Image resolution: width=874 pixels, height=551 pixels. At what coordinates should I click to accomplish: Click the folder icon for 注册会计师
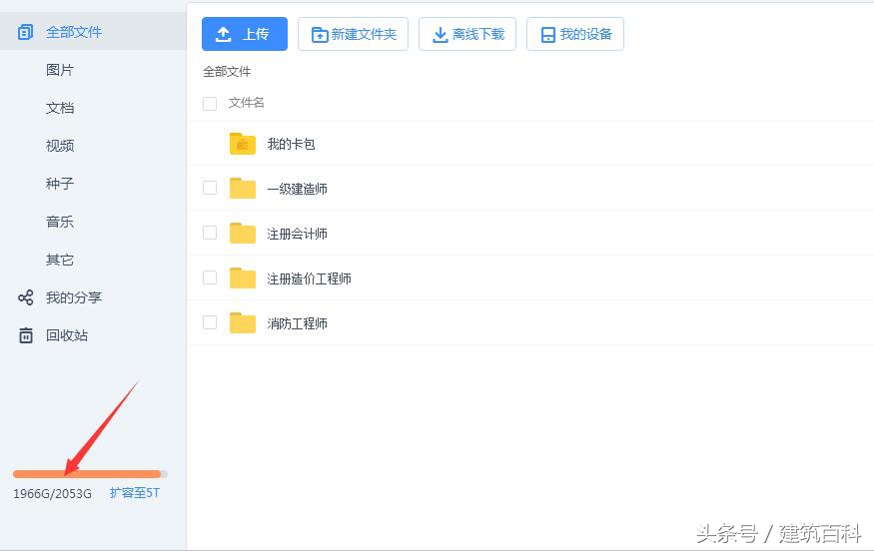243,234
